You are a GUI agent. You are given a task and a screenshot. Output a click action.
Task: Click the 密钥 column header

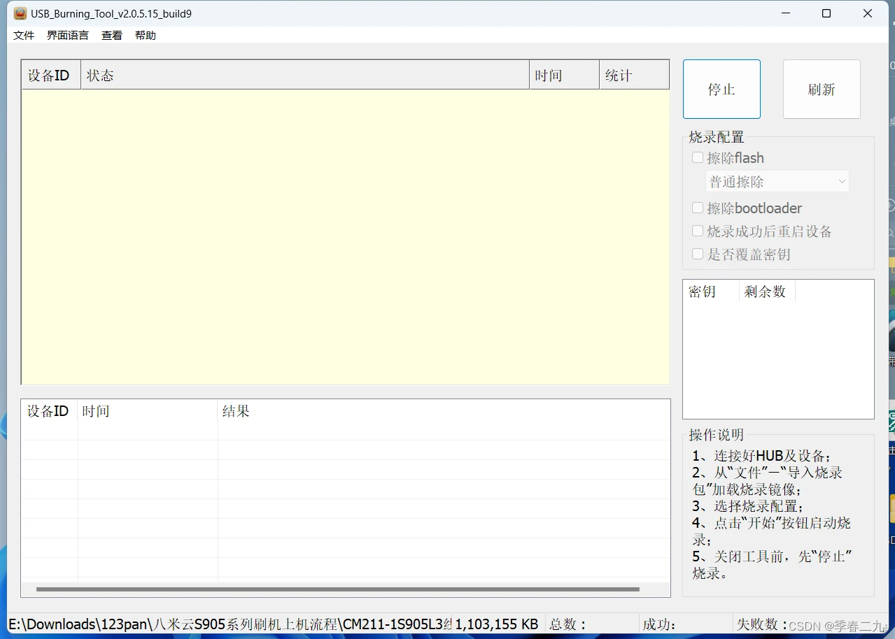coord(711,292)
